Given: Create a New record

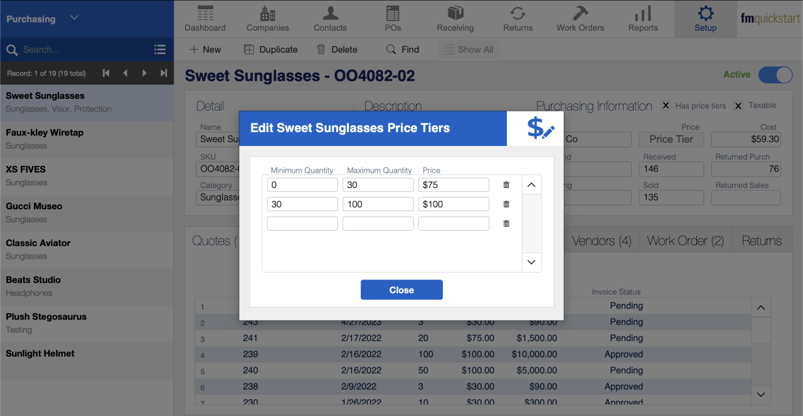Looking at the screenshot, I should coord(205,49).
